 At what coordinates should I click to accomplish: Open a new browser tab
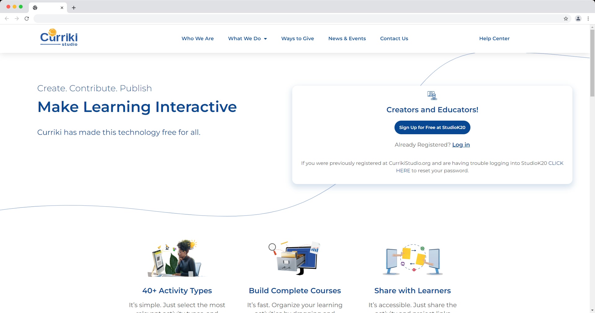point(73,8)
